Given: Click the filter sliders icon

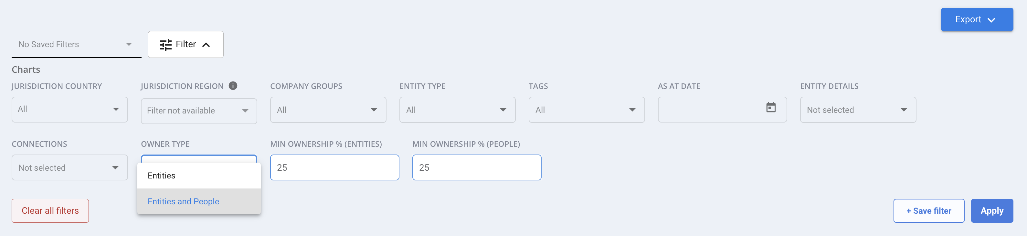Looking at the screenshot, I should coord(165,45).
